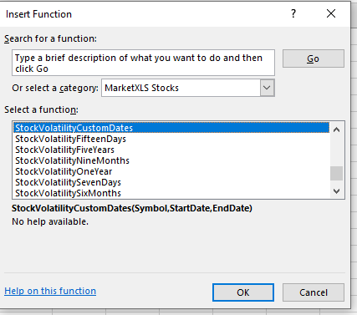Select StockVolatilityFifteenDays function
This screenshot has height=315, width=357.
click(171, 139)
